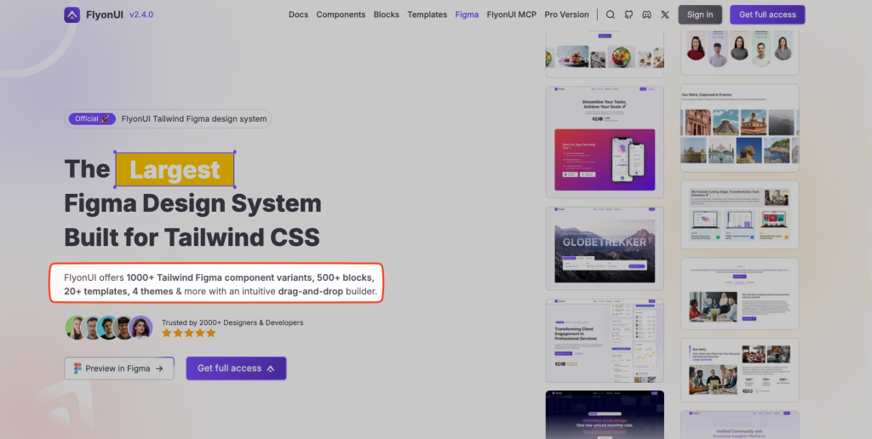
Task: Open the Cutting-Edge Transformative Tech Solutions thumbnail
Action: (740, 214)
